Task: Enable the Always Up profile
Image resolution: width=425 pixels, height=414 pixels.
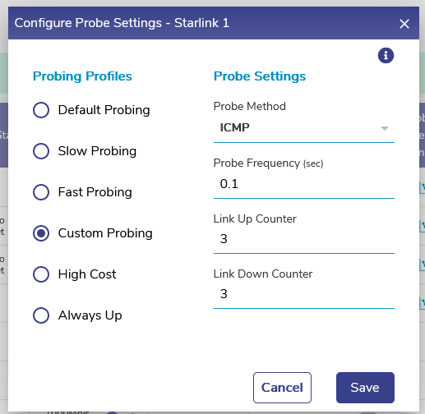Action: click(41, 315)
